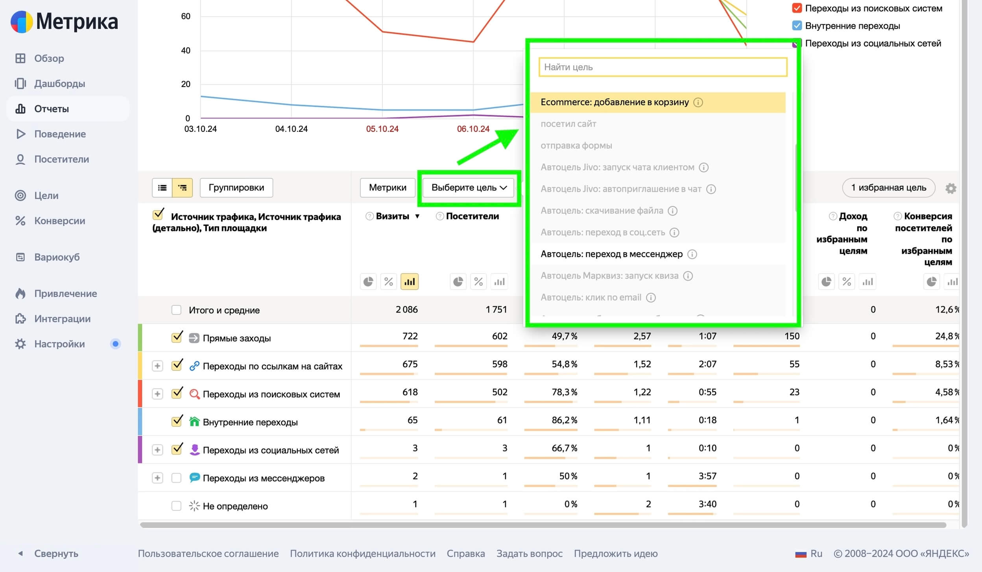The width and height of the screenshot is (982, 572).
Task: Uncheck Переходы из поисковых систем row checkbox
Action: click(177, 393)
